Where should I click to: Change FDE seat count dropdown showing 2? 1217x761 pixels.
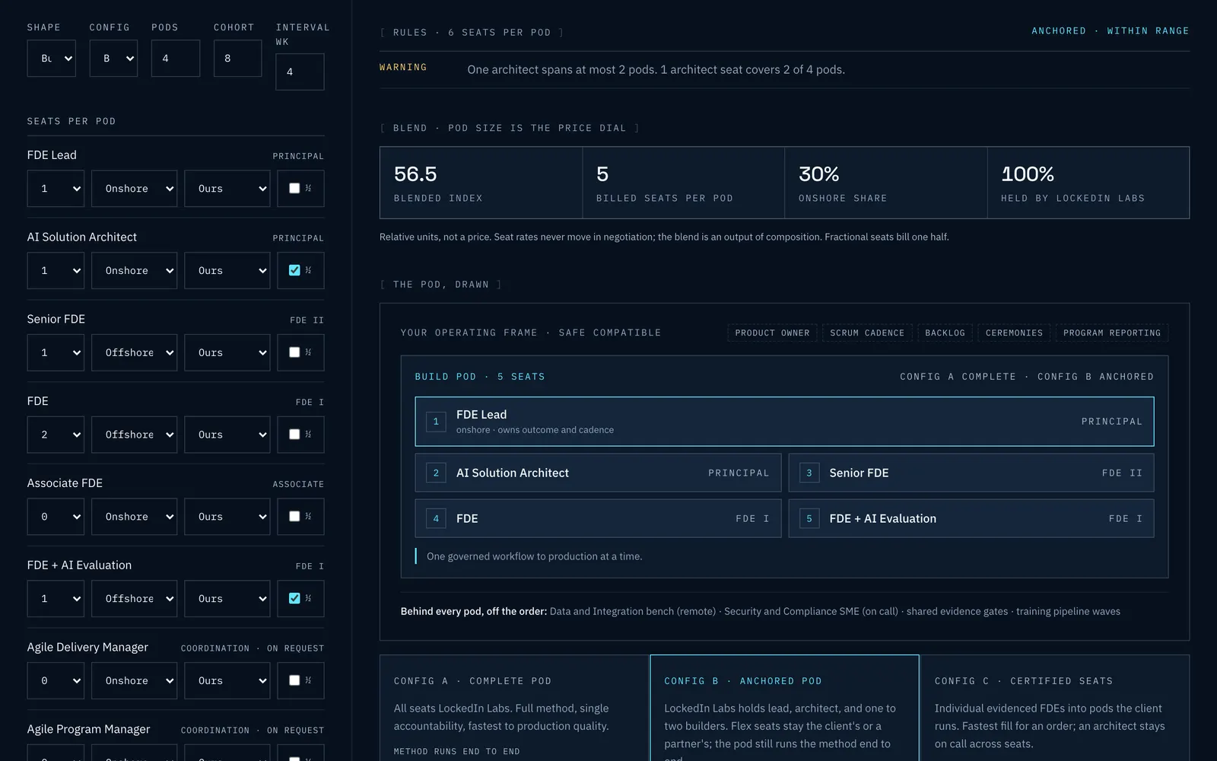pyautogui.click(x=56, y=435)
